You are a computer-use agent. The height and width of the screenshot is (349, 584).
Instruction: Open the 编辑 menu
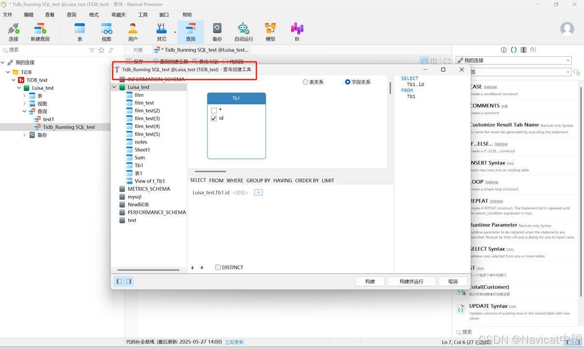click(29, 15)
